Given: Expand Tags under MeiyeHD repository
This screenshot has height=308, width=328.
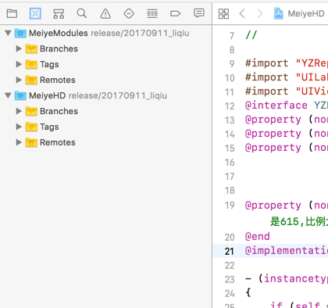Looking at the screenshot, I should click(x=19, y=127).
